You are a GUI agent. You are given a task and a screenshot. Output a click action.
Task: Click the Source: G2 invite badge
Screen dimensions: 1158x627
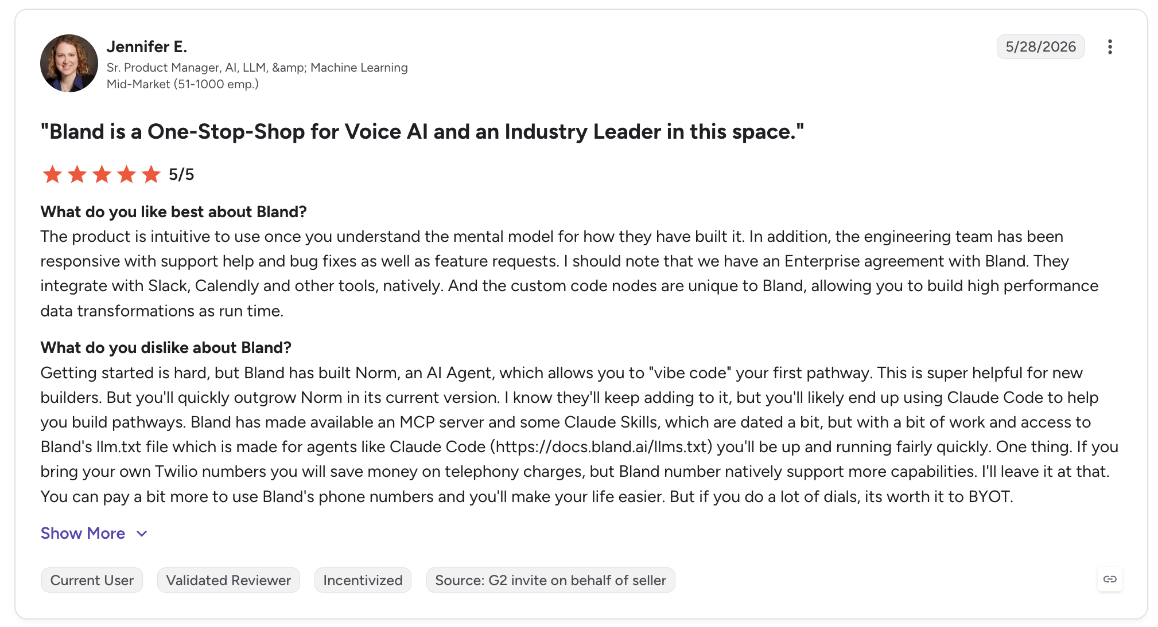coord(550,580)
